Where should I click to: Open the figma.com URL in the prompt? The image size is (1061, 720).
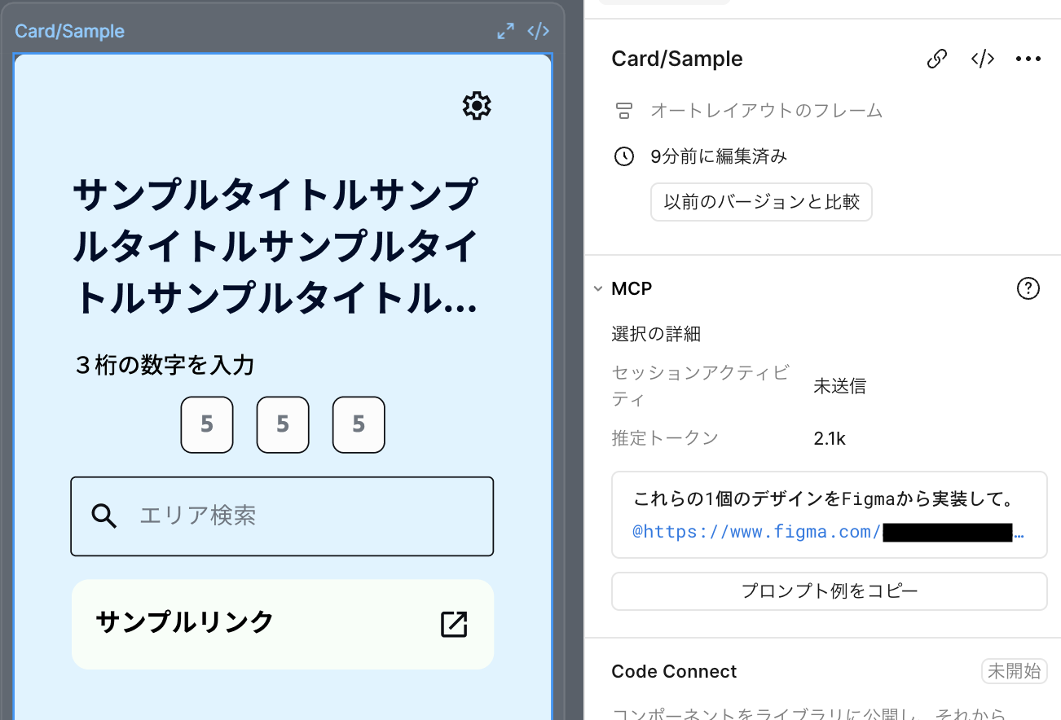[758, 533]
